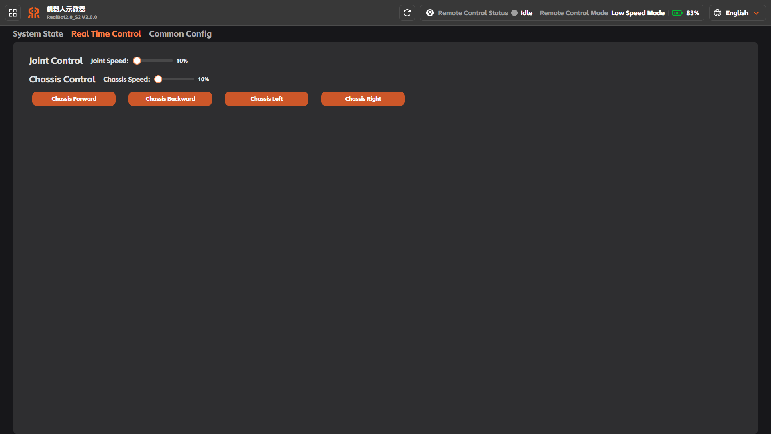
Task: Click the Chassis Speed slider handle
Action: [x=158, y=79]
